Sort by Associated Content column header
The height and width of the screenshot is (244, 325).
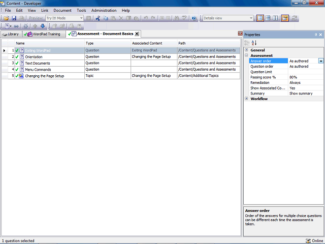(154, 43)
